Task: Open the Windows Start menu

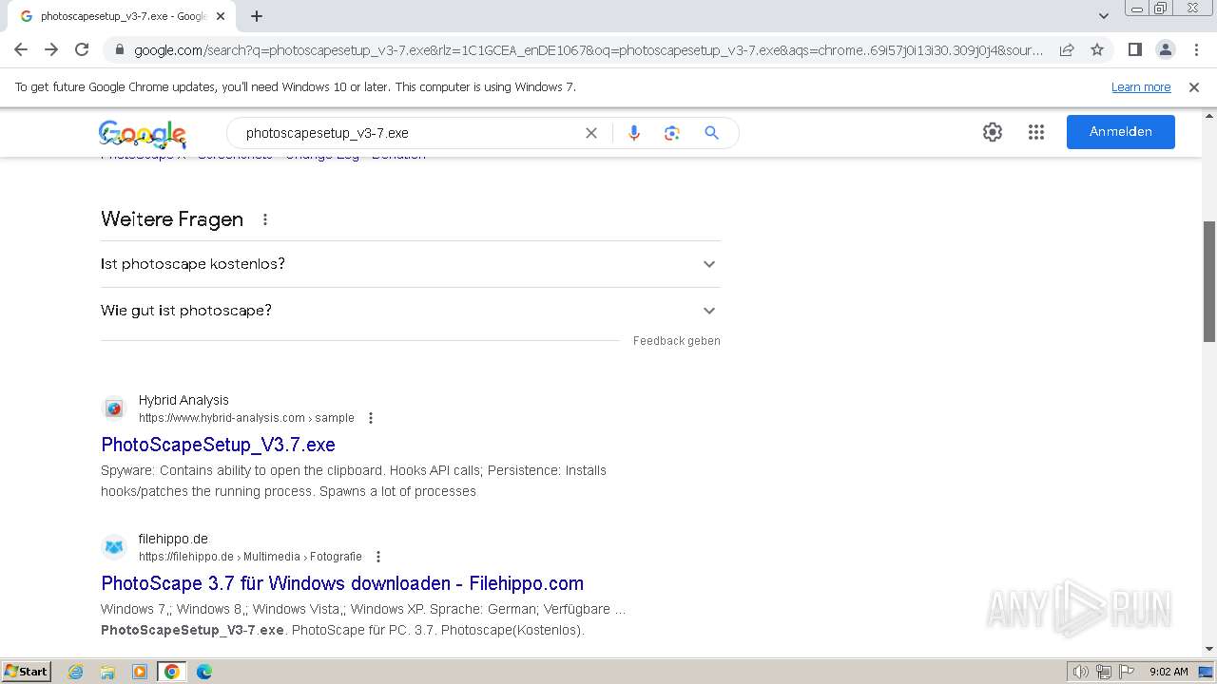Action: (27, 671)
